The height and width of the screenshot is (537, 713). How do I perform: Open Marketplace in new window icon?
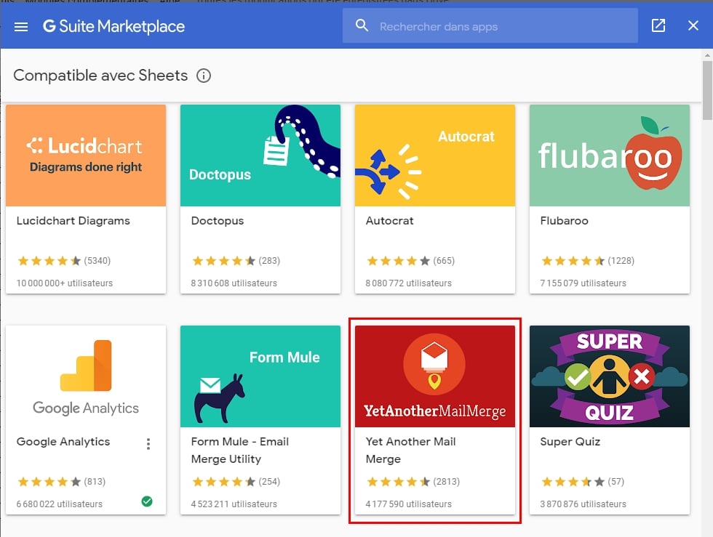click(x=658, y=26)
